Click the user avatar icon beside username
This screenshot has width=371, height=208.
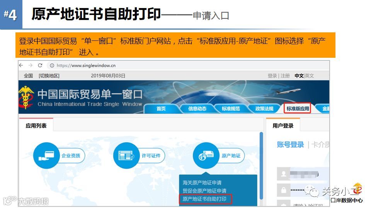pos(283,174)
